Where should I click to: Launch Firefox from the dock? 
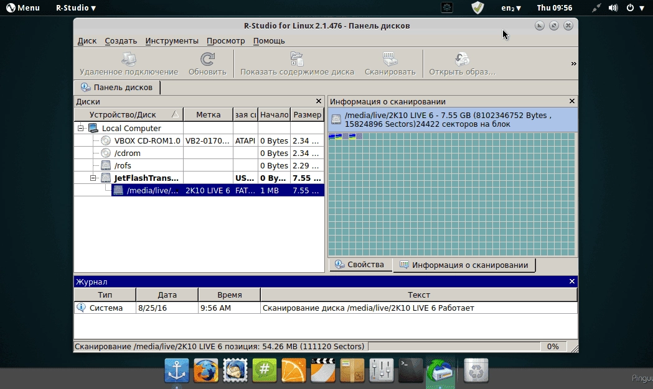205,370
